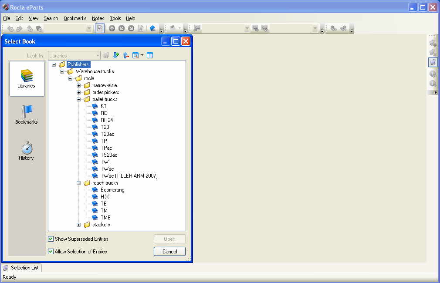440x283 pixels.
Task: Open the Edit menu
Action: [19, 18]
